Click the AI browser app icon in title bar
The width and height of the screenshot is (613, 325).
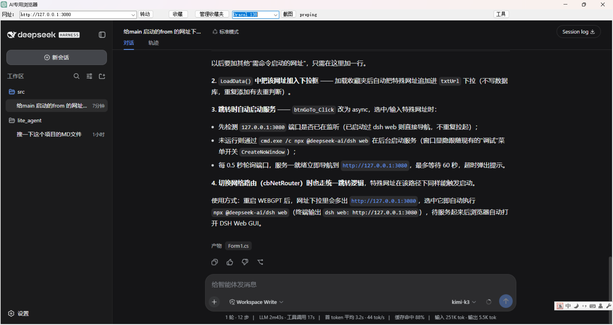point(4,4)
